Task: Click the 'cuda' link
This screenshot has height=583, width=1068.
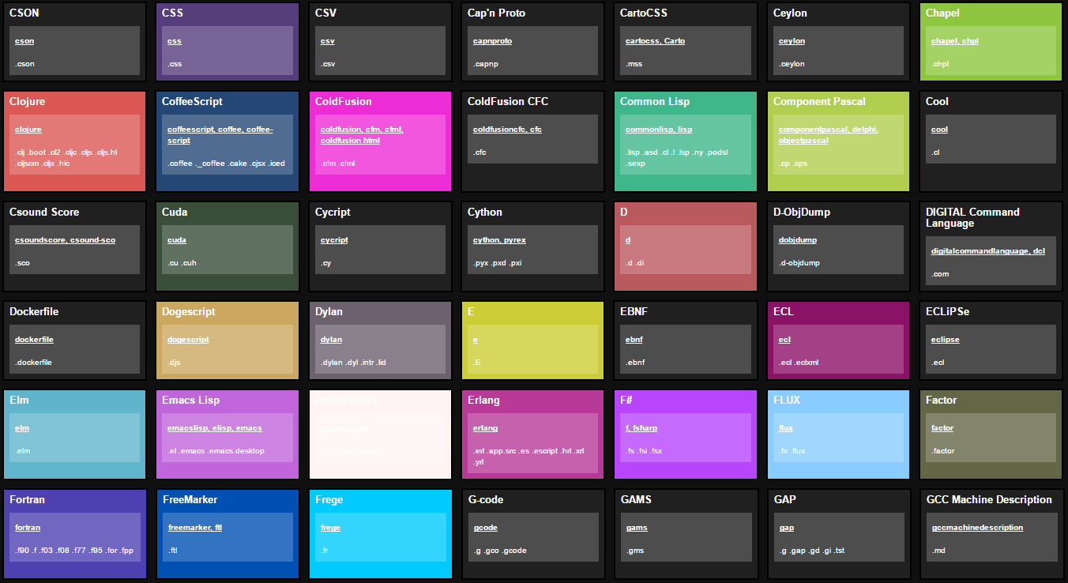Action: [177, 240]
